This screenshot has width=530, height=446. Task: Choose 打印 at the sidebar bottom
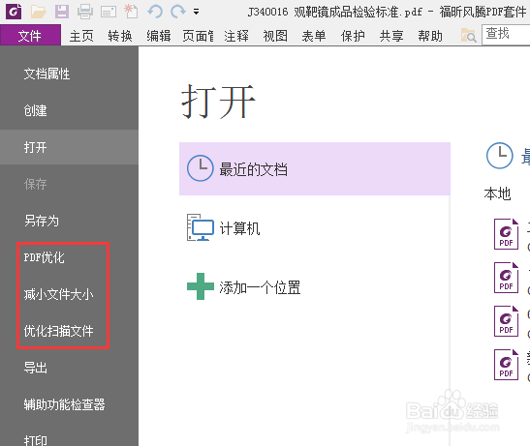pyautogui.click(x=69, y=439)
